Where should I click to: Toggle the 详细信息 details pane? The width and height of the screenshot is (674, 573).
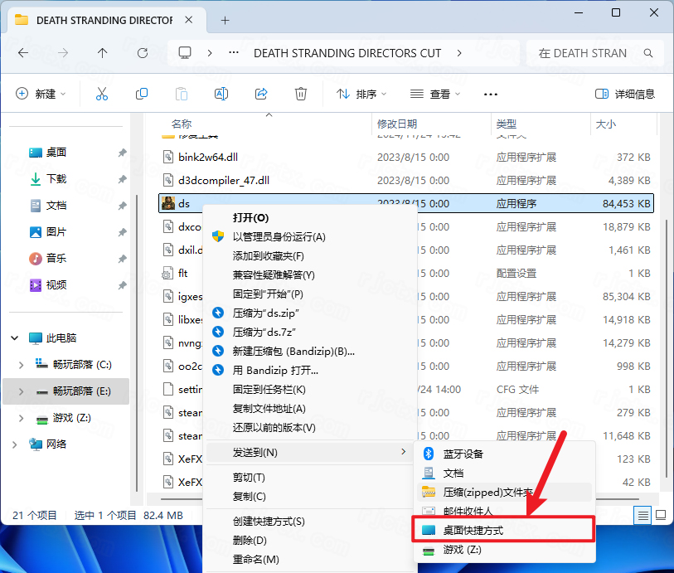pos(625,94)
